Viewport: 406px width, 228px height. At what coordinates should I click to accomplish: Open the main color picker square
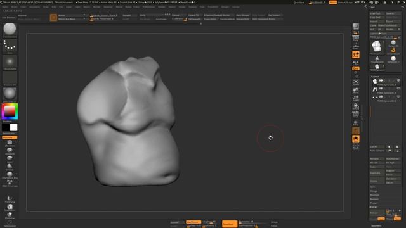10,111
